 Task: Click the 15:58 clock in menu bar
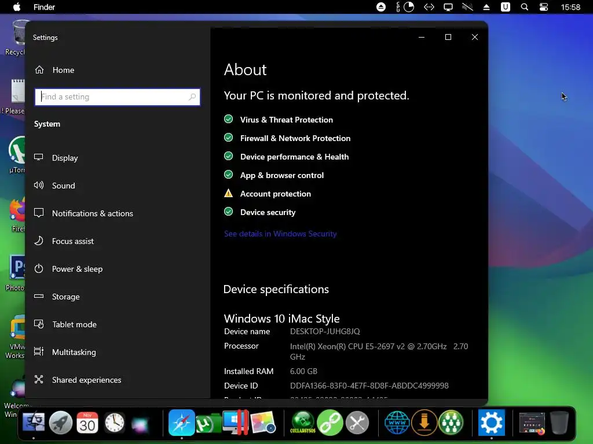click(x=570, y=7)
